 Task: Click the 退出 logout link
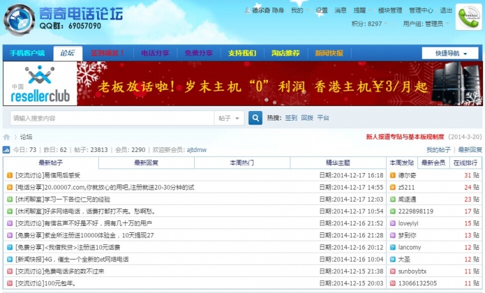coord(446,10)
